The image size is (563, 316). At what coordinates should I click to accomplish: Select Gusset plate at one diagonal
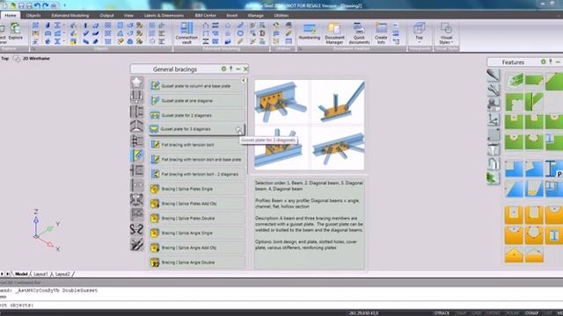197,101
